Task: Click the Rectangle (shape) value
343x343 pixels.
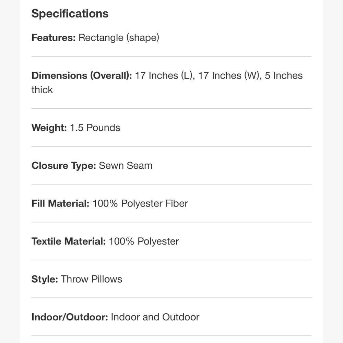Action: pos(119,38)
